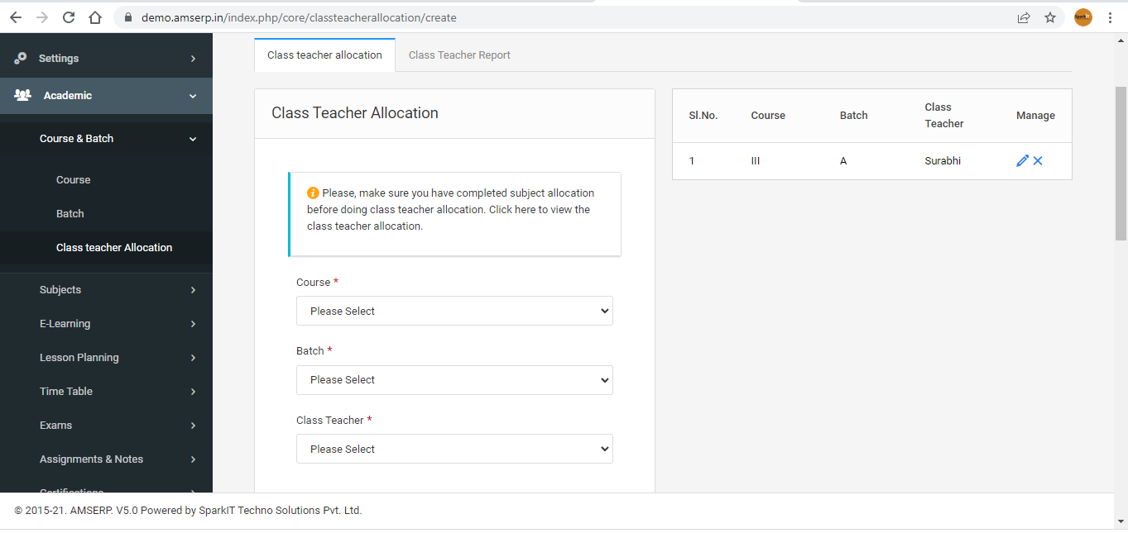Open the Settings section in the sidebar
The image size is (1128, 533).
(57, 58)
